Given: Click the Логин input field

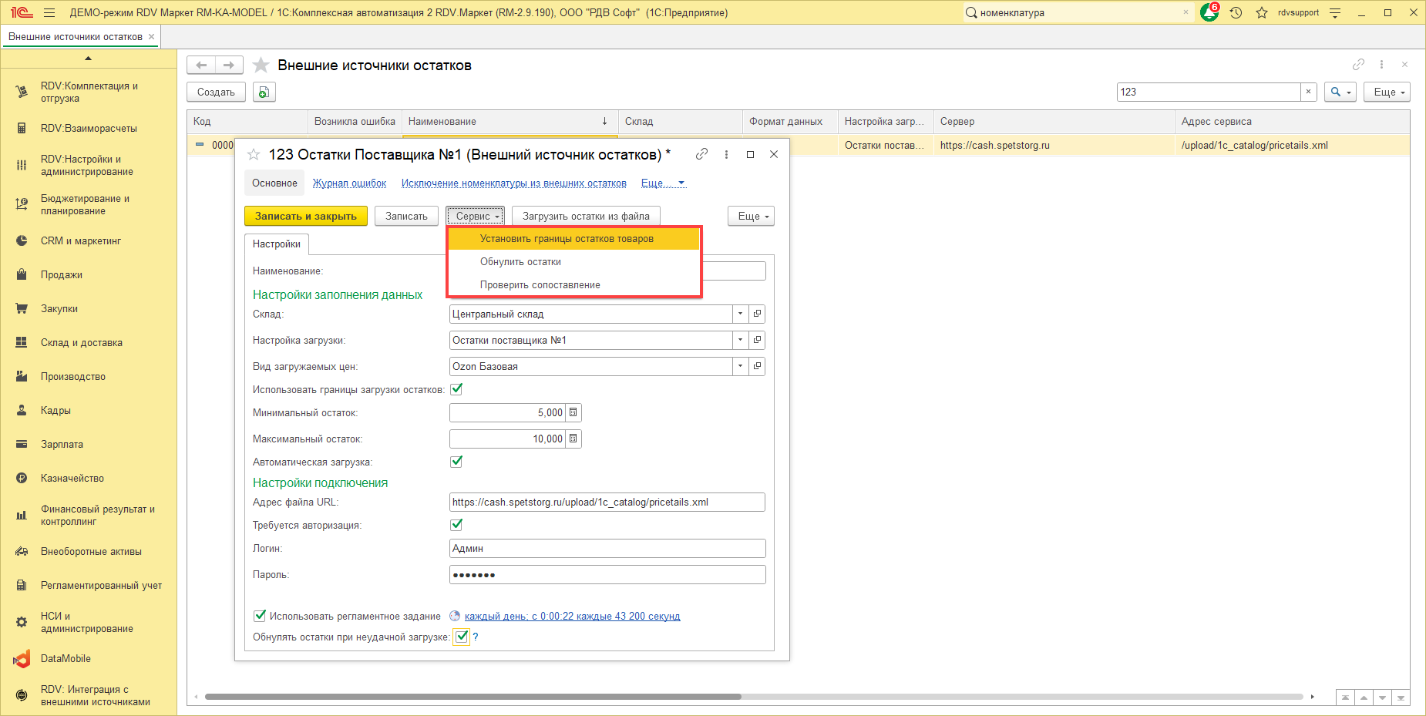Looking at the screenshot, I should click(607, 549).
